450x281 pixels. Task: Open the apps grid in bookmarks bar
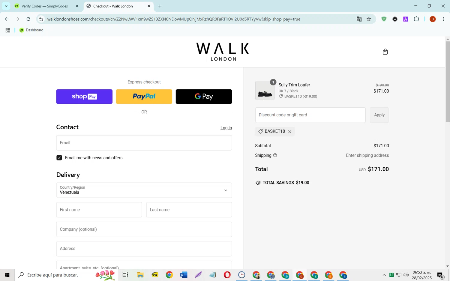8,30
